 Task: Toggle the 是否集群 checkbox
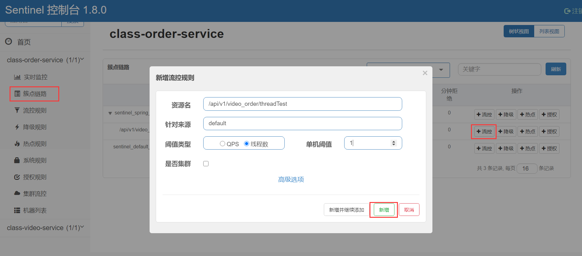pyautogui.click(x=206, y=163)
